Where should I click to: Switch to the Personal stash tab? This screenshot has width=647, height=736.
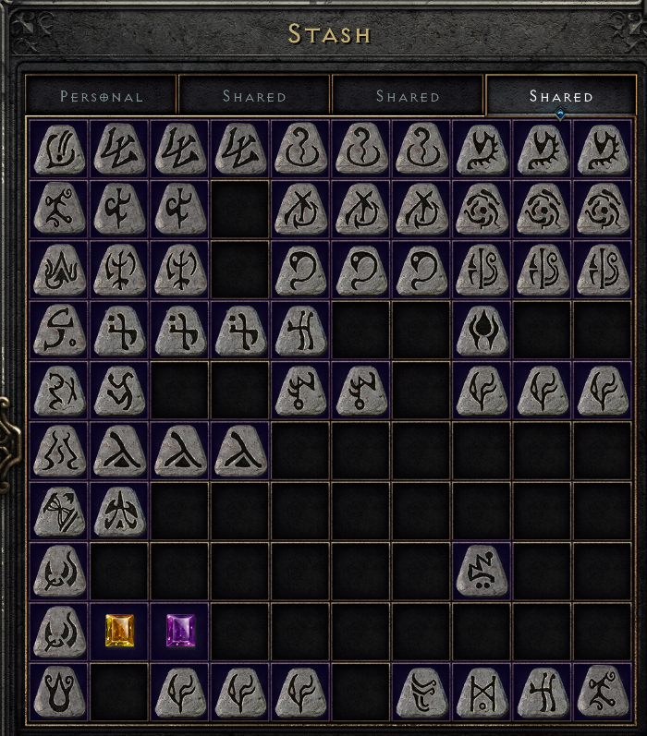tap(101, 96)
